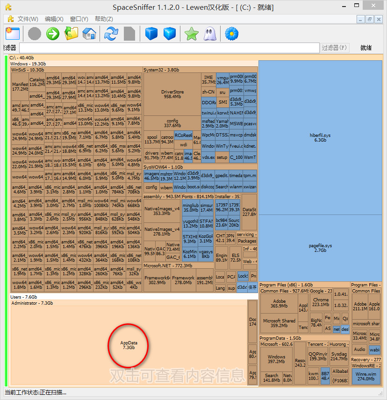Select the Chrome 223.1Mb folder block
Image resolution: width=387 pixels, height=400 pixels.
tap(321, 302)
